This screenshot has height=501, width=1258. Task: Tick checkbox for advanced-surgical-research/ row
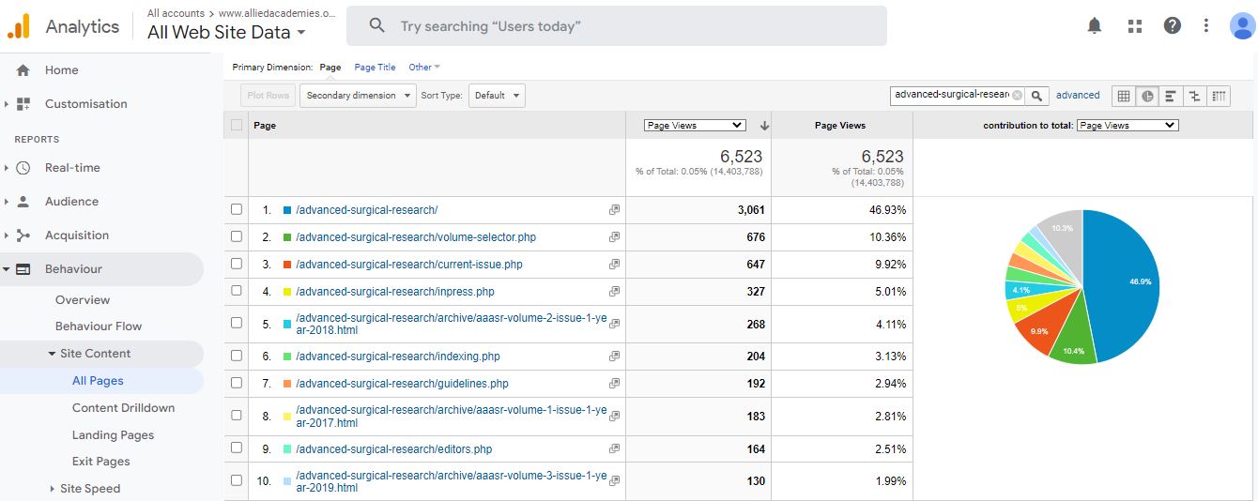coord(237,210)
